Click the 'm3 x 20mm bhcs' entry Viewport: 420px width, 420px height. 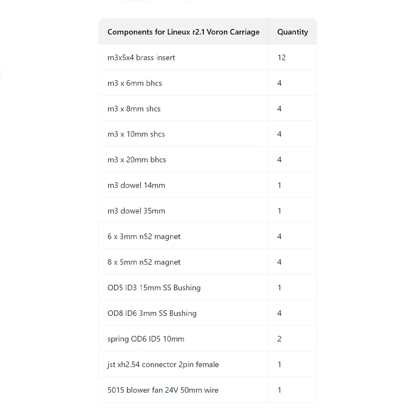(x=136, y=160)
